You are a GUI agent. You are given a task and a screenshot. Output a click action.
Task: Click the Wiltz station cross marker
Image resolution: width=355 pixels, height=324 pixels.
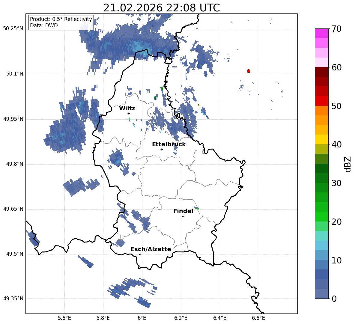(x=129, y=113)
